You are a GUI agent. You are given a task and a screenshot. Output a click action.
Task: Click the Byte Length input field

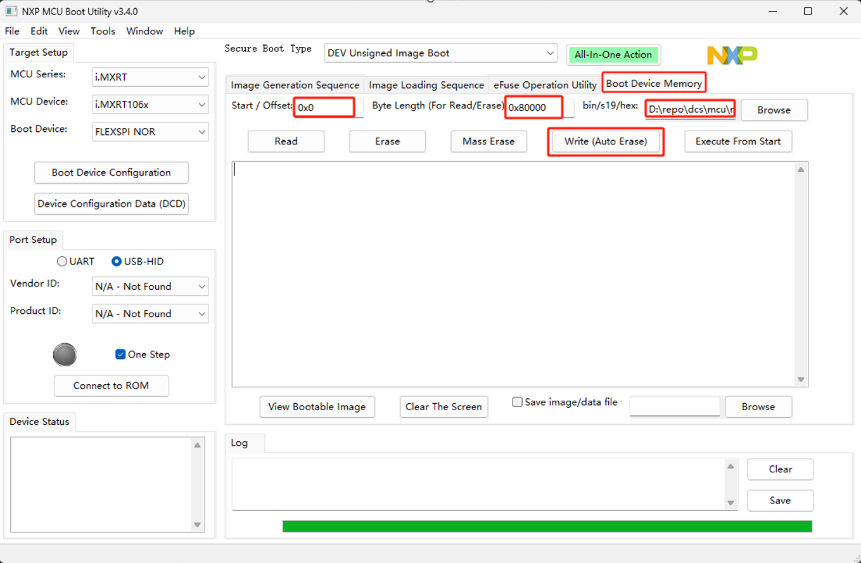click(x=540, y=108)
